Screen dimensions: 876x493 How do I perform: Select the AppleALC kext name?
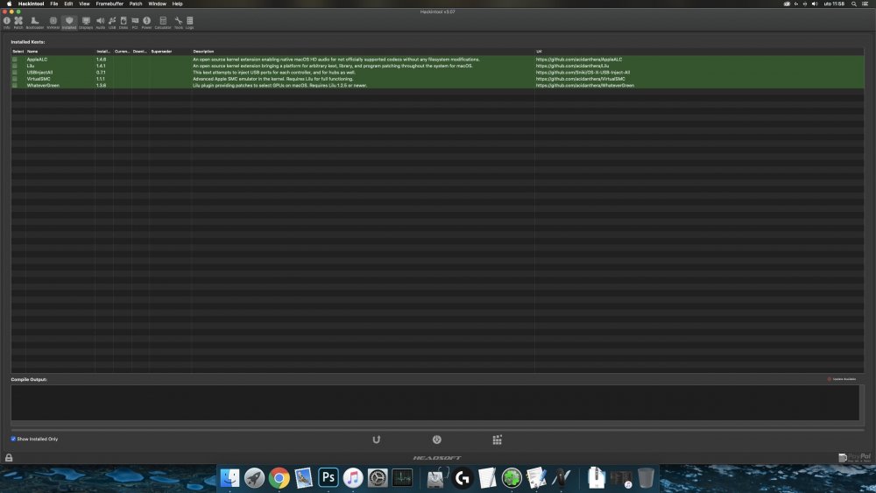[x=37, y=60]
